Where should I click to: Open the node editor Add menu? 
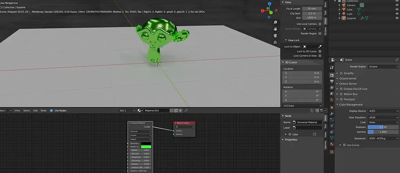(36, 111)
